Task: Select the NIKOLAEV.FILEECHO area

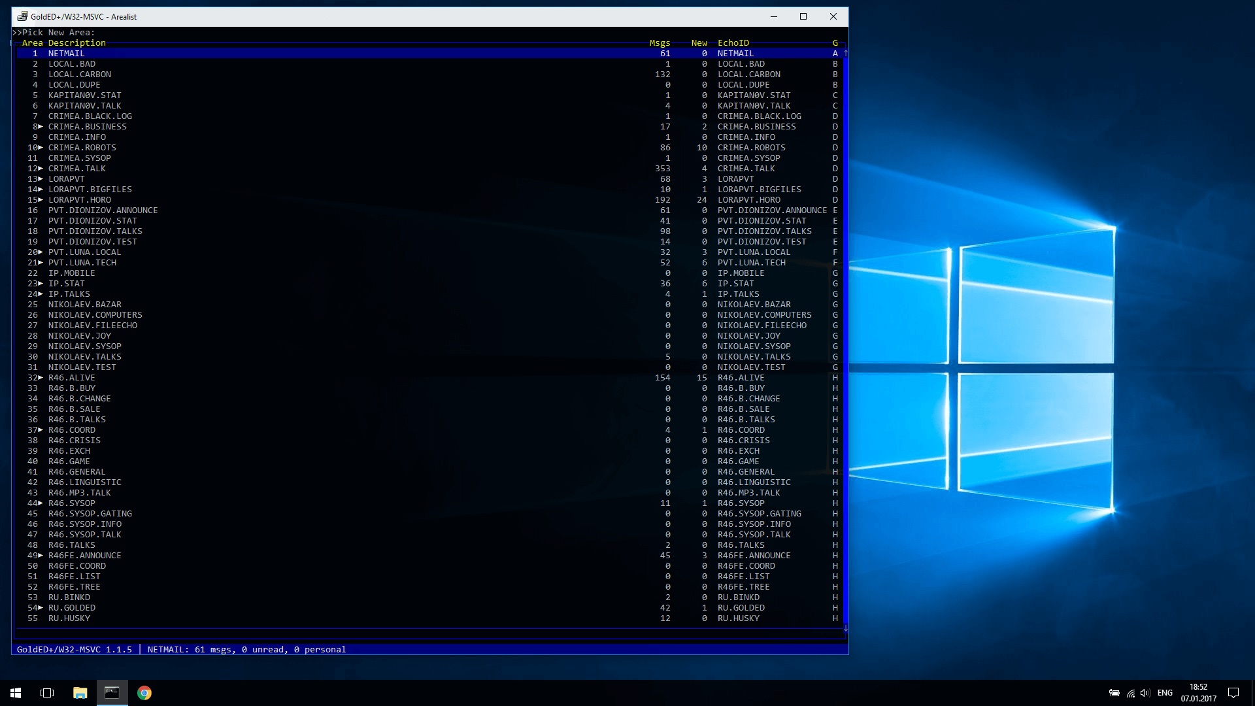Action: pyautogui.click(x=429, y=326)
